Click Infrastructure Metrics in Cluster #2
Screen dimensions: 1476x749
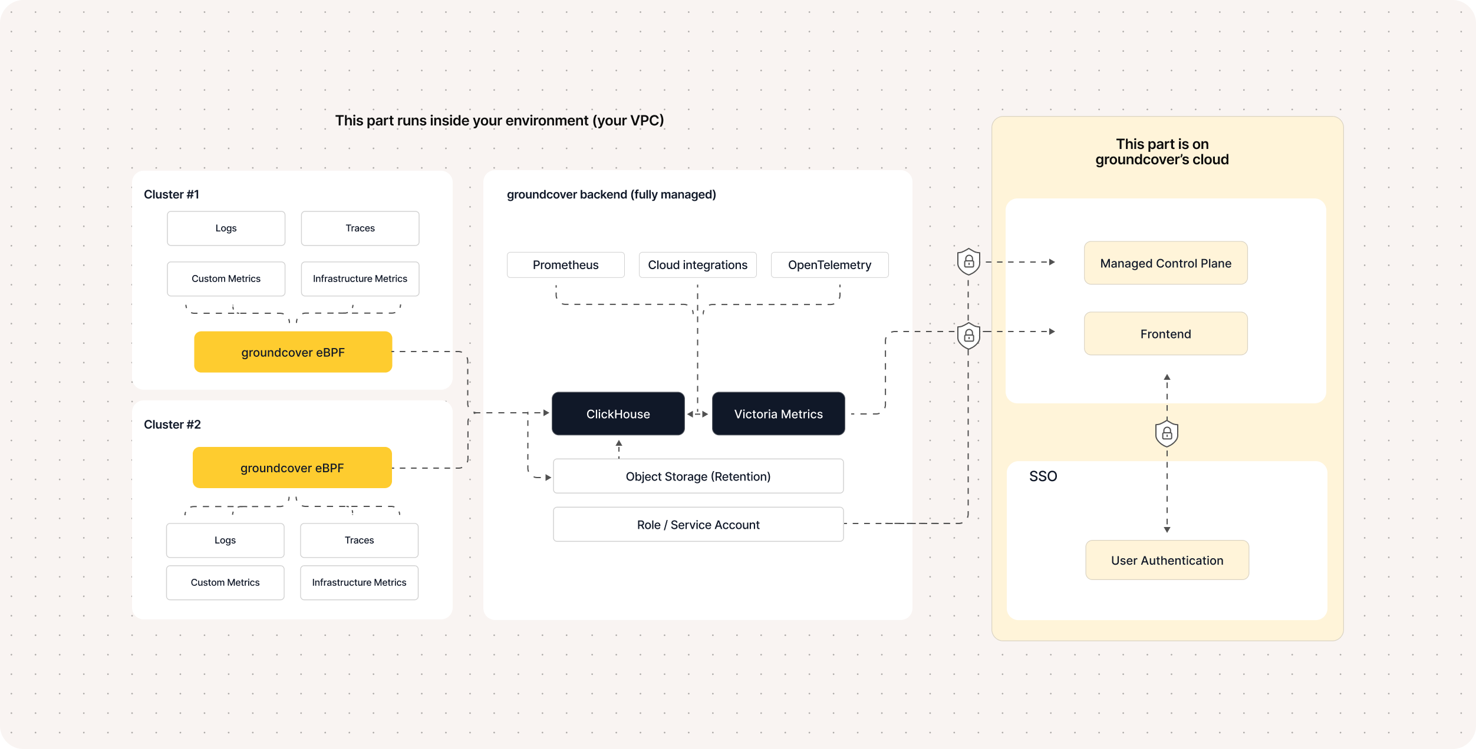click(360, 583)
